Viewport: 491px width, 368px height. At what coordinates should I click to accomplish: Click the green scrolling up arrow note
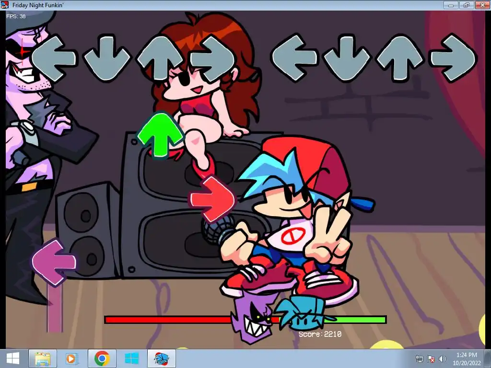[x=160, y=135]
